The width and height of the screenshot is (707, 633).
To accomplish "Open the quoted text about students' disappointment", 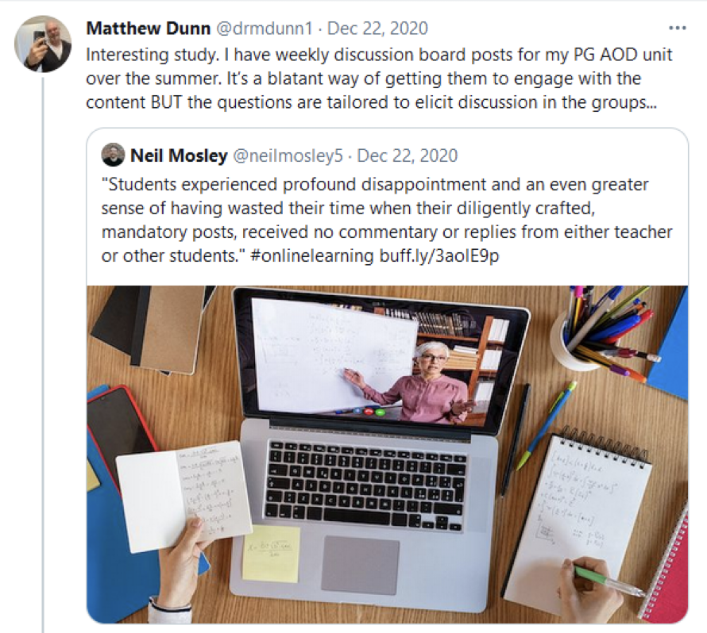I will pos(387,221).
